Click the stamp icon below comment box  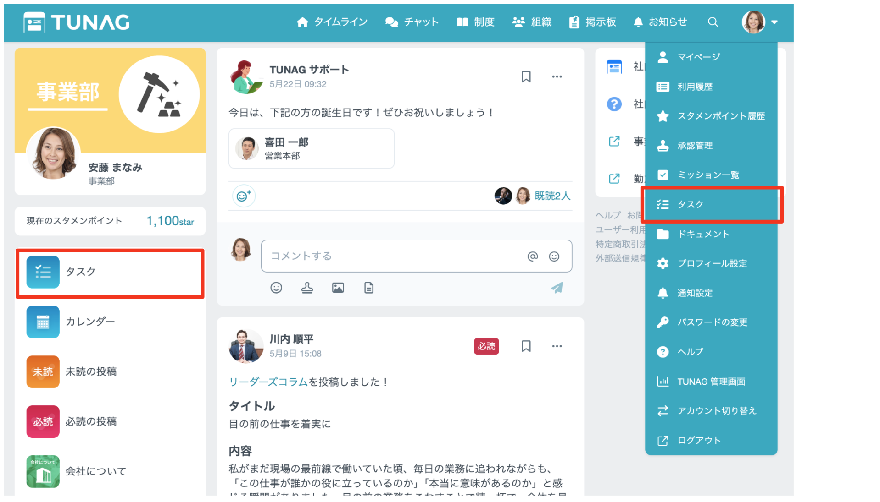pos(307,288)
